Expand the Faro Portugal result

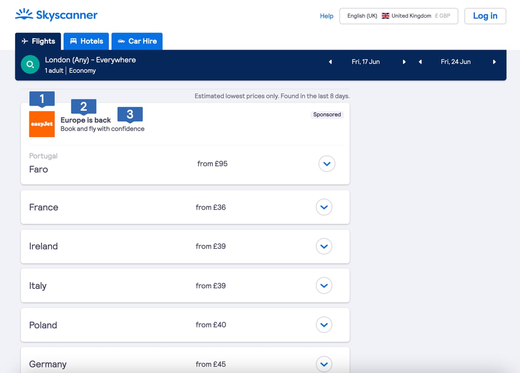(327, 164)
